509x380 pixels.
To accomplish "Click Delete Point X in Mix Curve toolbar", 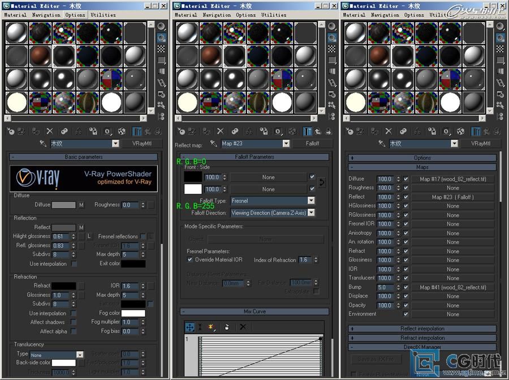I will pyautogui.click(x=243, y=327).
